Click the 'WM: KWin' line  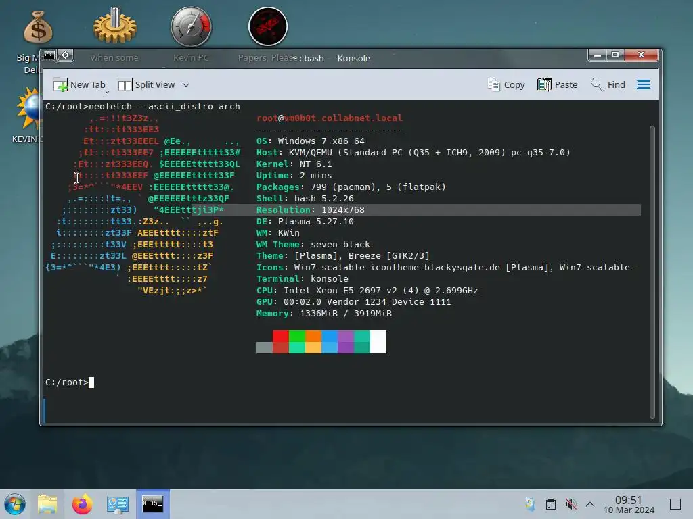278,233
